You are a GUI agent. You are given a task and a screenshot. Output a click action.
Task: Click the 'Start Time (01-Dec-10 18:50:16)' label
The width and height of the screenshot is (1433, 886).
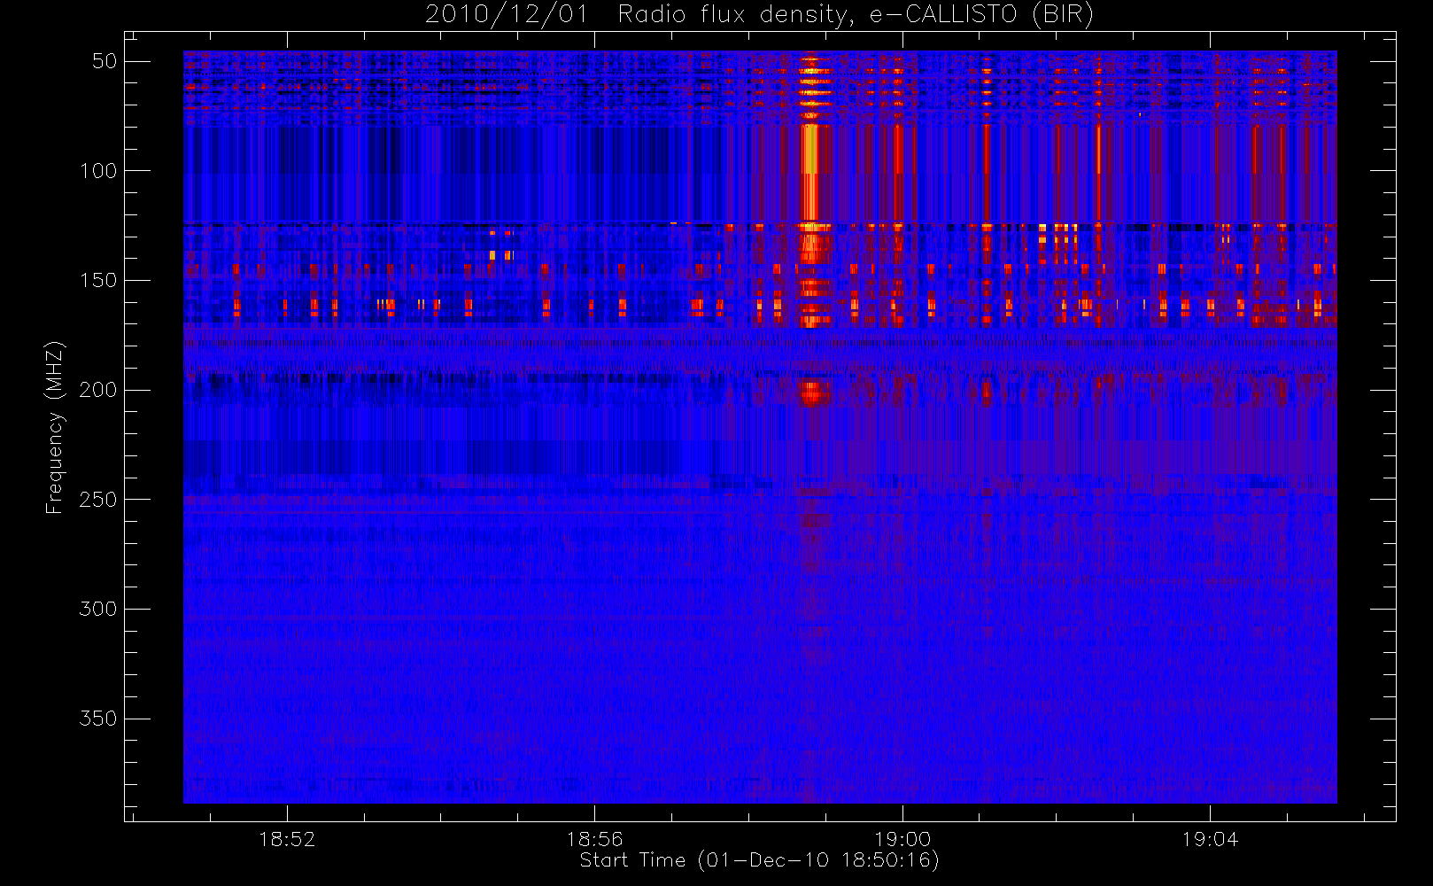759,860
